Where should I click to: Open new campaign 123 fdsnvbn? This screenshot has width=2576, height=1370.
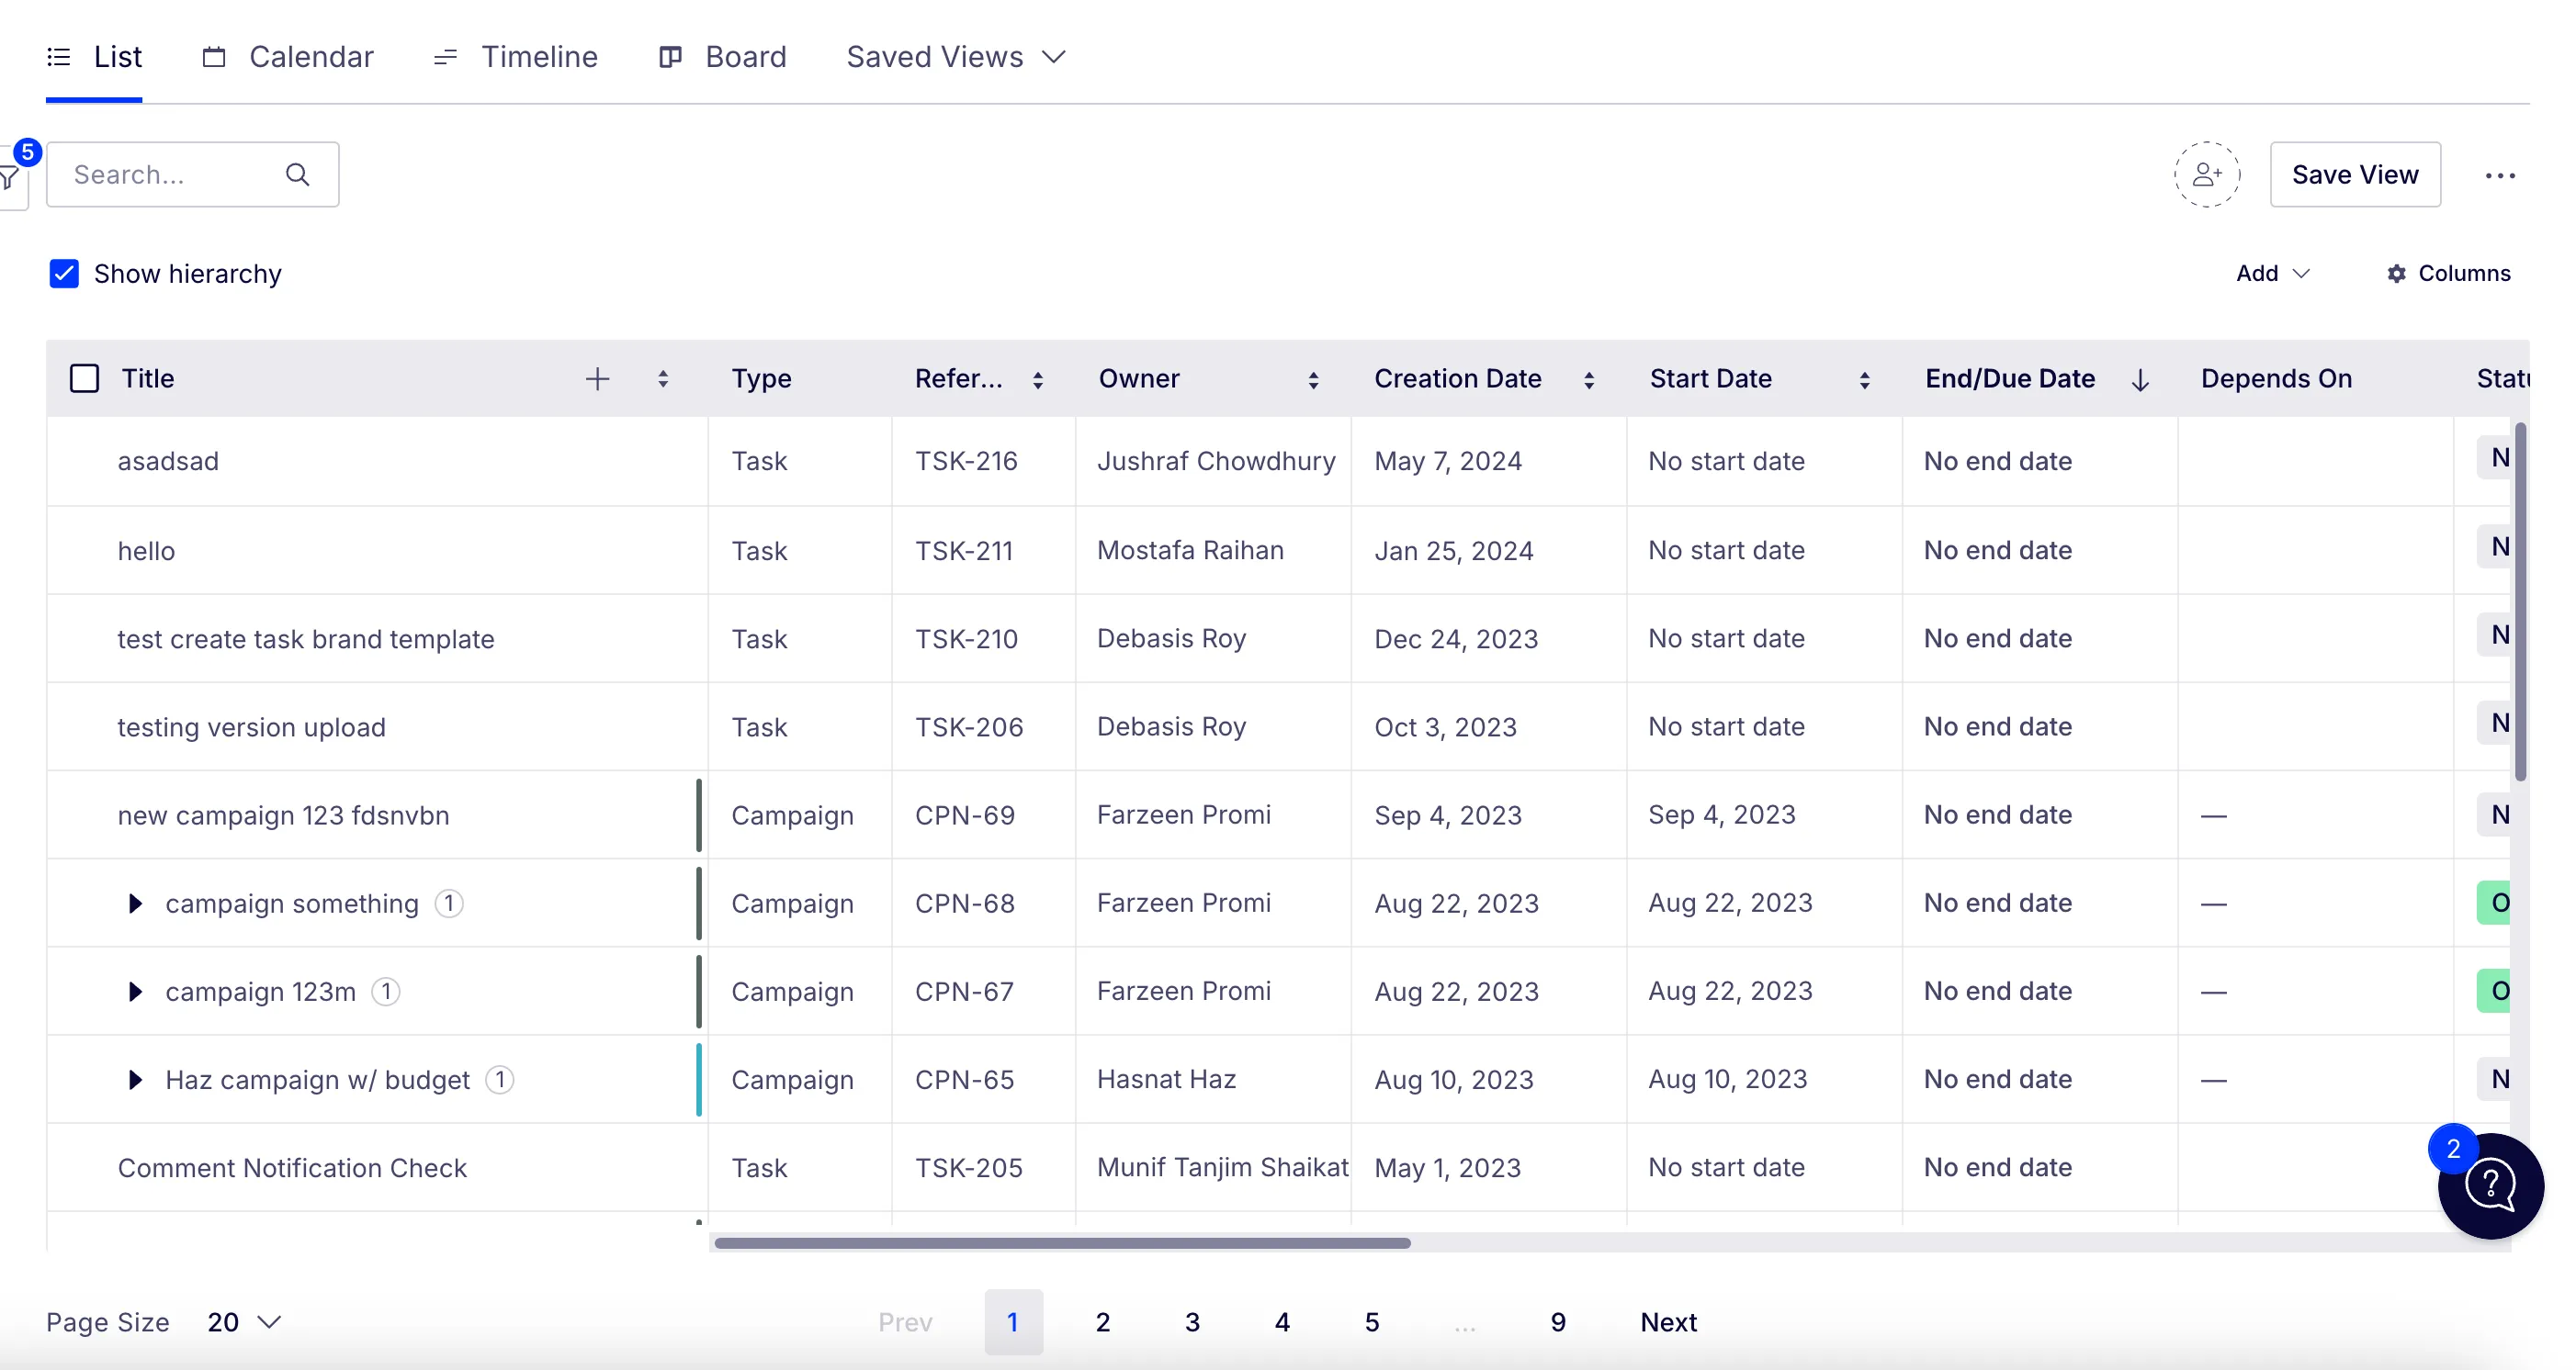[x=283, y=815]
